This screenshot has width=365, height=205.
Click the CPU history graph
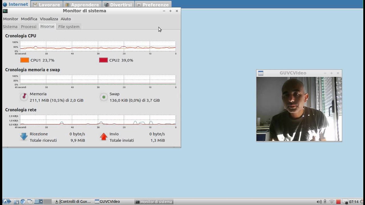(98, 46)
